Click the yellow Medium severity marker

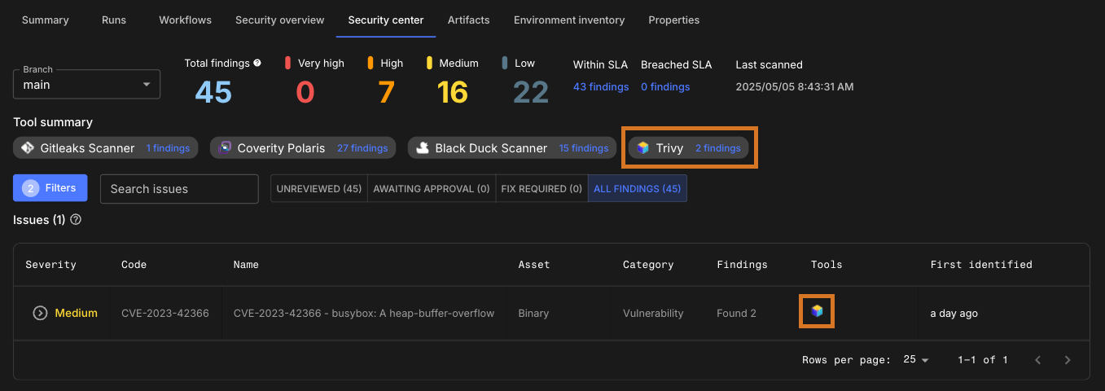coord(429,63)
